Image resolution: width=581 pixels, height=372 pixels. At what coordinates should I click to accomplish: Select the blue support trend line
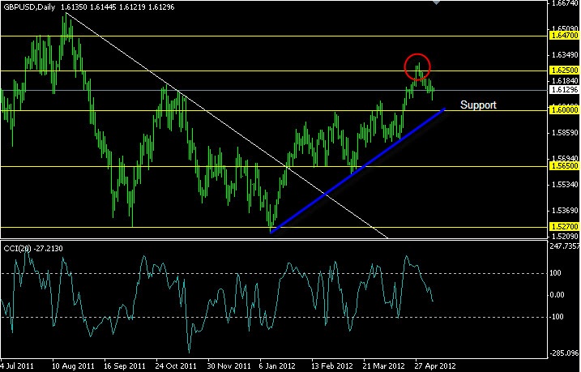click(358, 171)
